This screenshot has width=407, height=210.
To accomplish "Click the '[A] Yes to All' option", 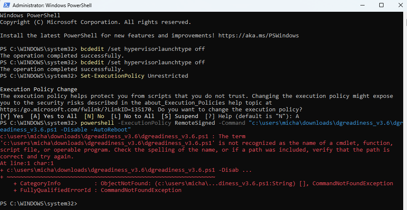I will [x=54, y=116].
